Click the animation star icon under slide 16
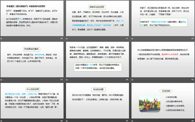 coord(2,120)
